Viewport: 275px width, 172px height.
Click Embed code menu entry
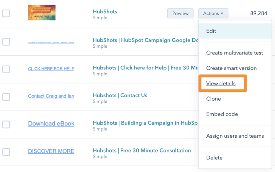coord(222,114)
